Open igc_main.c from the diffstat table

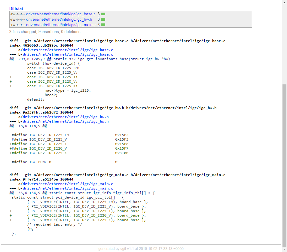click(61, 25)
